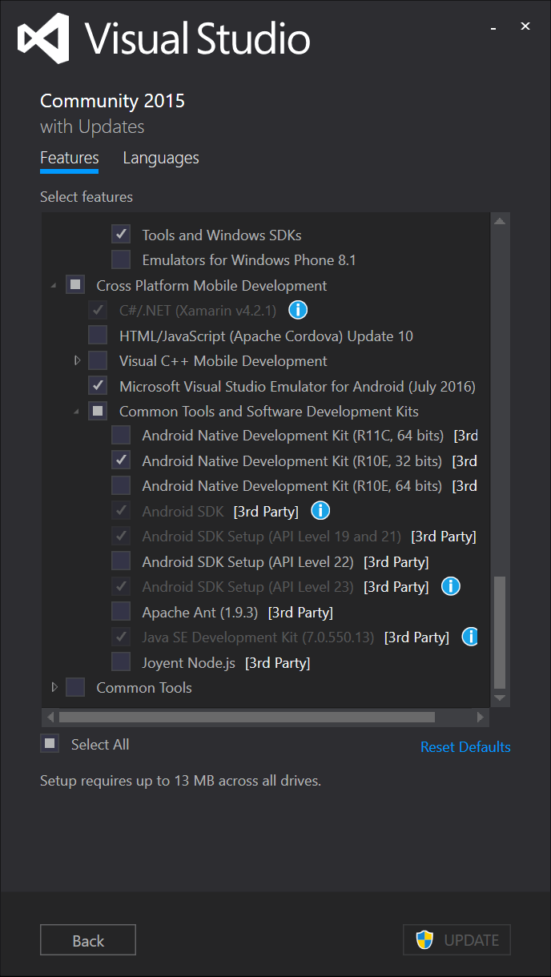Uncheck Android NDK R10E 32 bits
This screenshot has width=551, height=977.
121,460
